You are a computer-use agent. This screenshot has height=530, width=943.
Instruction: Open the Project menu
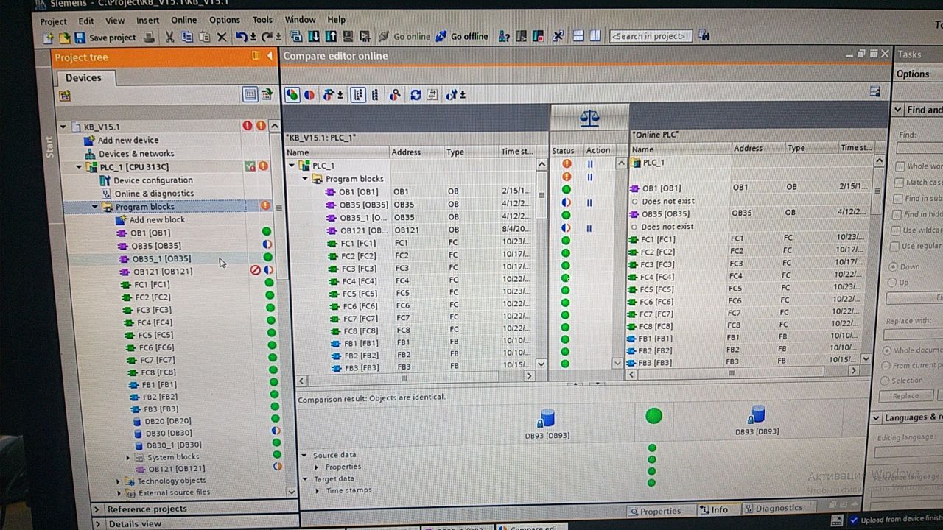pyautogui.click(x=53, y=21)
